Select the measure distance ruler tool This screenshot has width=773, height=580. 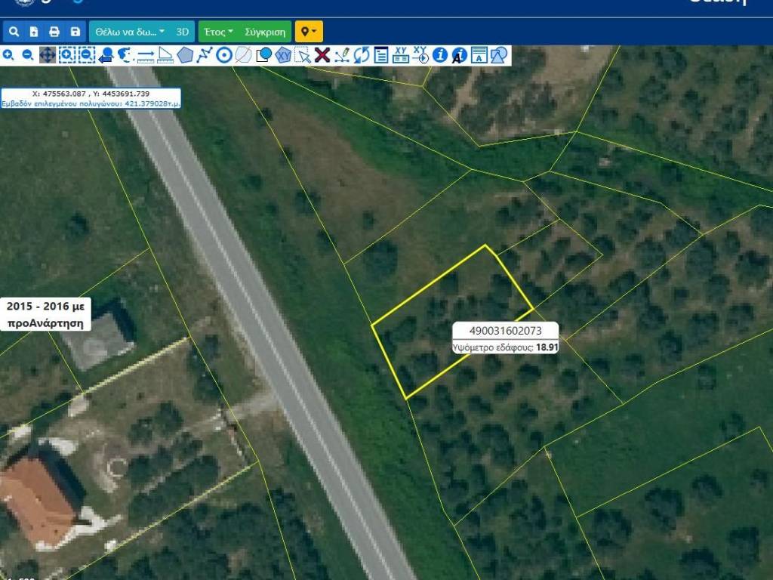click(146, 55)
